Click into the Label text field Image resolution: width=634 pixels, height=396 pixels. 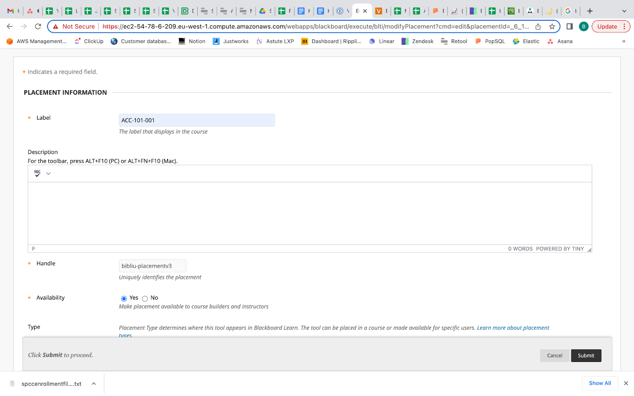pyautogui.click(x=197, y=120)
